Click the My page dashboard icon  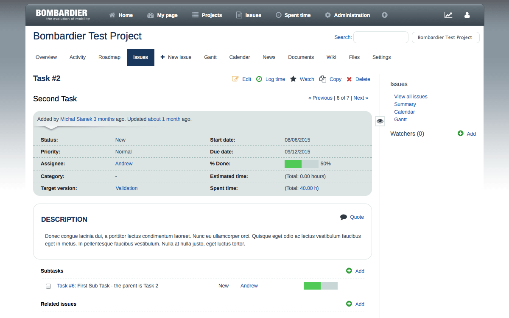click(151, 15)
